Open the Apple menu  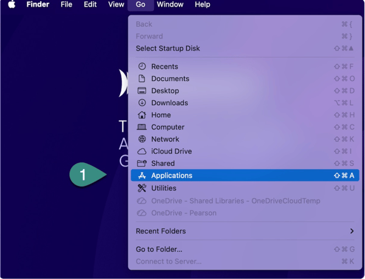[x=12, y=4]
